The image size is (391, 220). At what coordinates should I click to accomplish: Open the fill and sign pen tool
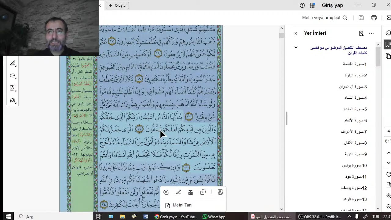tap(13, 100)
